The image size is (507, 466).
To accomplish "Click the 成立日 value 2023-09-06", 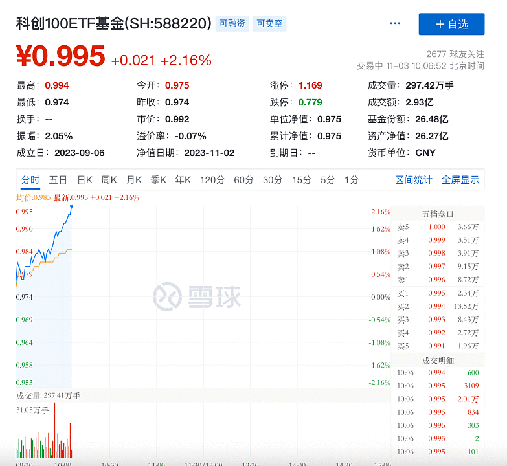I will pyautogui.click(x=80, y=153).
